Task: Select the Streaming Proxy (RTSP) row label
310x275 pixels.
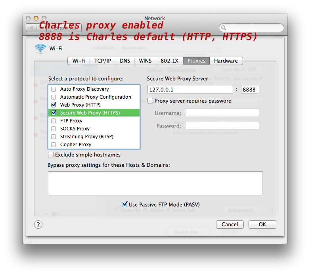Action: [x=87, y=137]
